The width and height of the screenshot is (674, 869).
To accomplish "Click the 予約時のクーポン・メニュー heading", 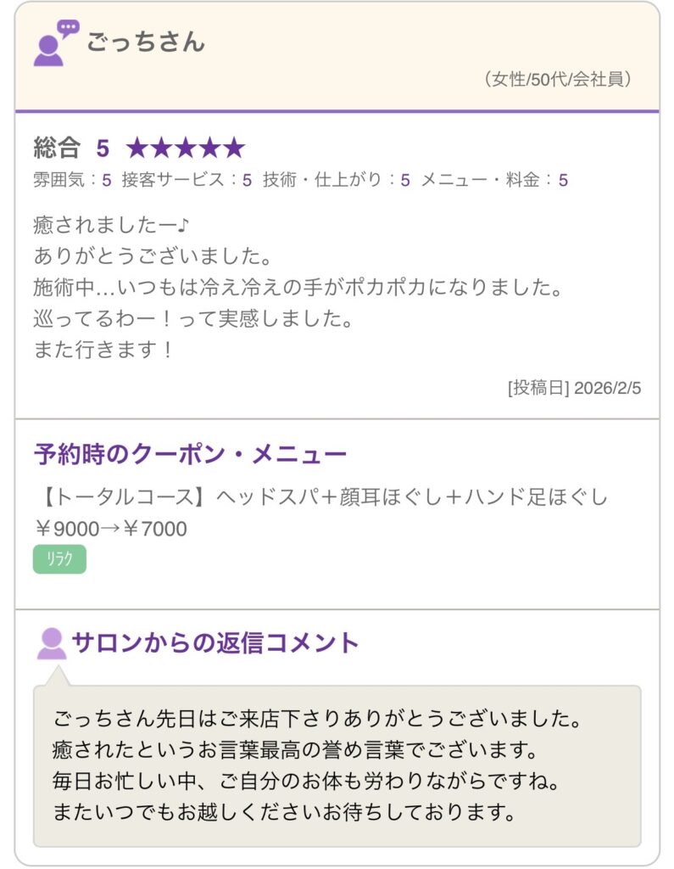I will tap(190, 454).
